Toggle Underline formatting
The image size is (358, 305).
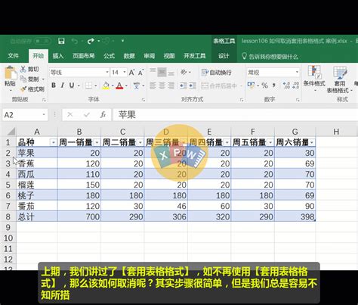(72, 86)
